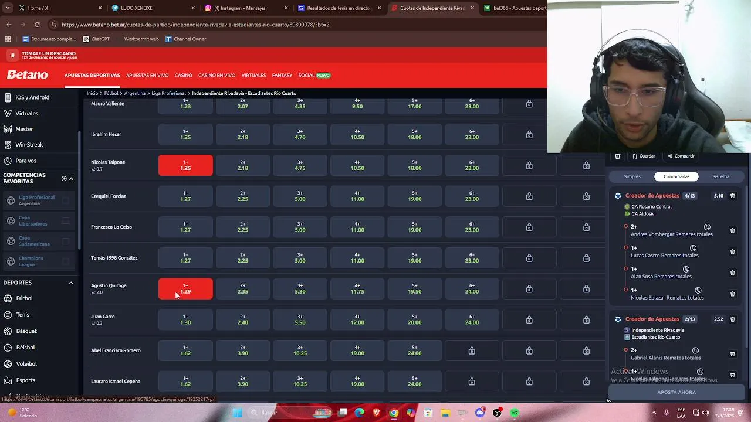Screen dimensions: 751x422
Task: Open the Básquet sport icon in sidebar
Action: coord(8,331)
